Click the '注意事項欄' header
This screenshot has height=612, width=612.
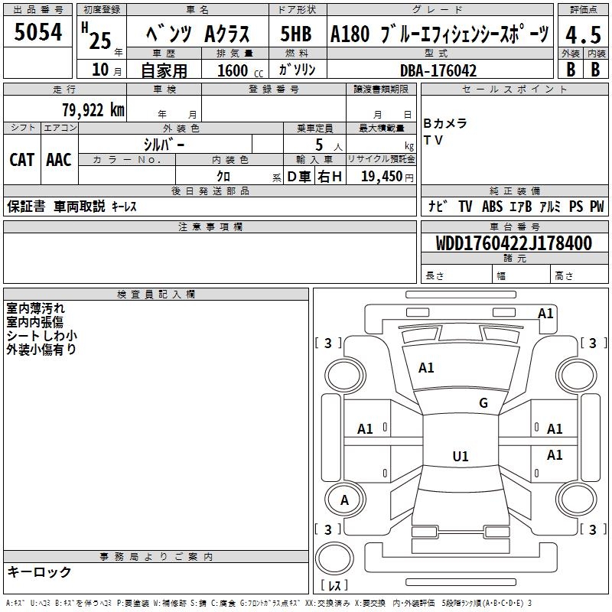pyautogui.click(x=210, y=226)
